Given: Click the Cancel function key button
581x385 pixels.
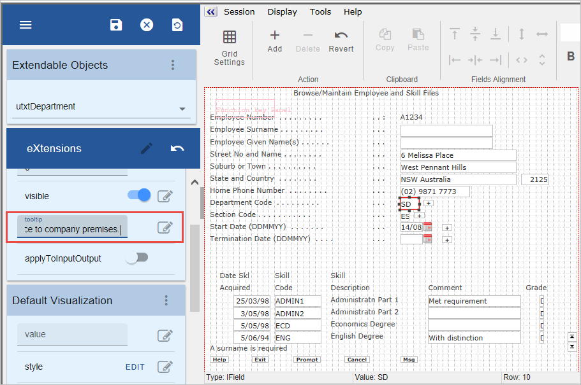Looking at the screenshot, I should [357, 360].
